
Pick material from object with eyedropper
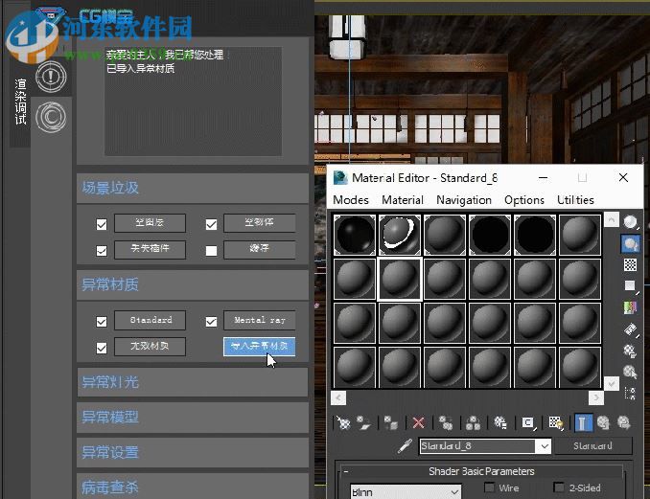[405, 446]
